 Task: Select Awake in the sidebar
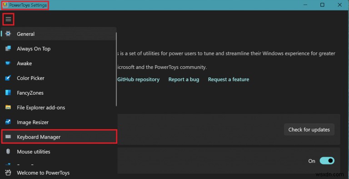point(59,63)
